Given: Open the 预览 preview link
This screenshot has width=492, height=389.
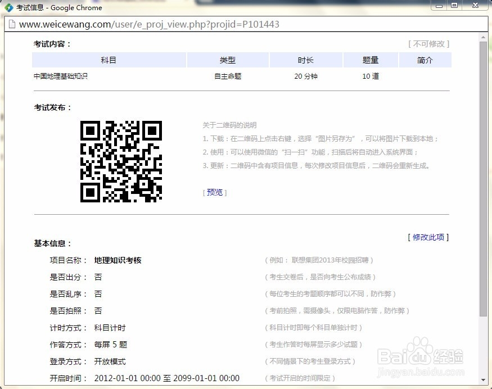Looking at the screenshot, I should [214, 192].
